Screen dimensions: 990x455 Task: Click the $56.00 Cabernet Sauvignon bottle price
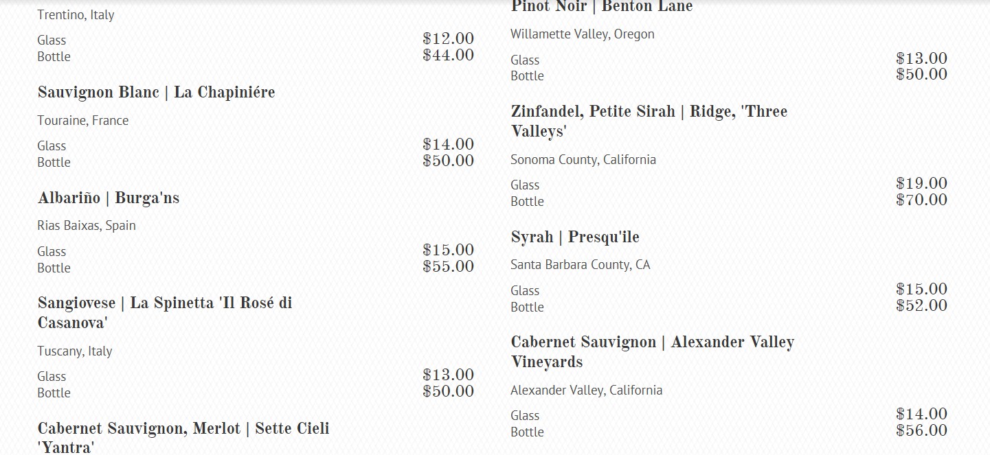coord(921,431)
